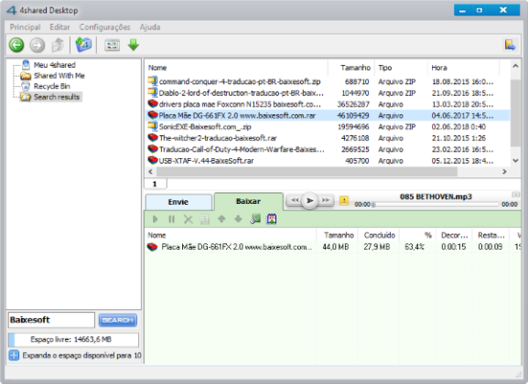Select Placa Mãe DG-661FX rar in results
Viewport: 528px width, 384px height.
pos(328,115)
